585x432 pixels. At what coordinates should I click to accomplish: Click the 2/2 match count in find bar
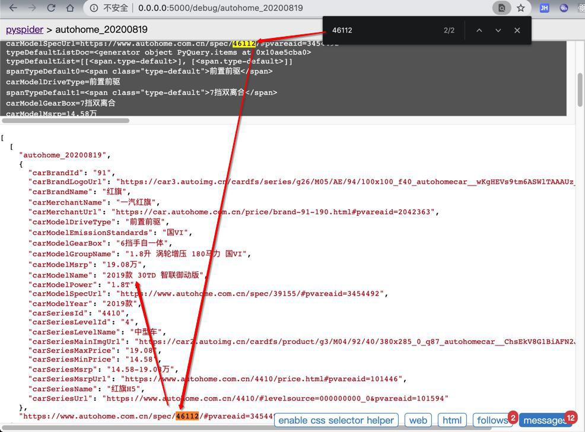(449, 31)
